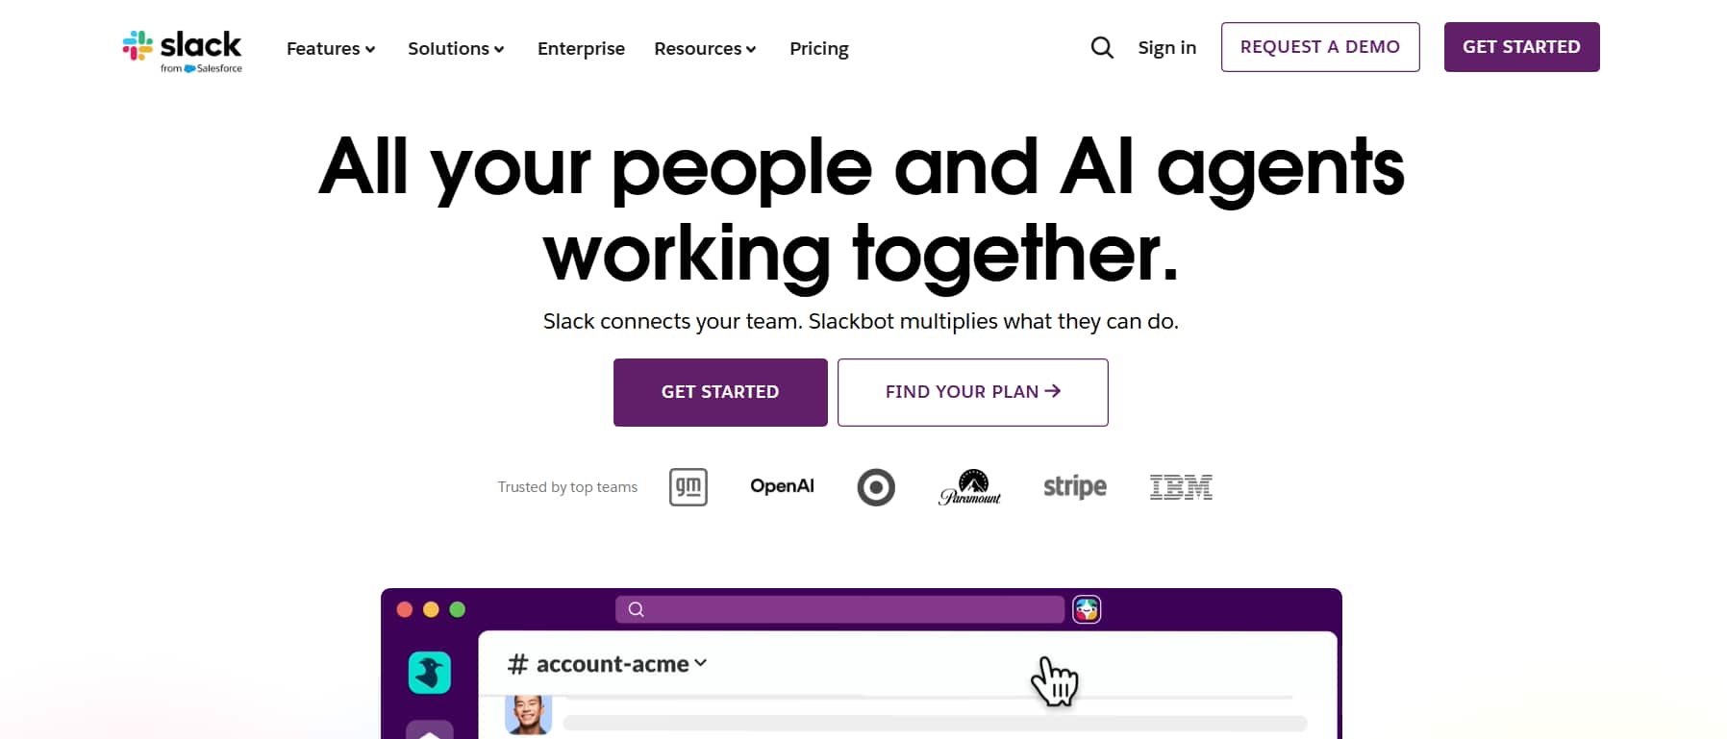This screenshot has width=1727, height=739.
Task: Click the Sign in link
Action: click(x=1165, y=47)
